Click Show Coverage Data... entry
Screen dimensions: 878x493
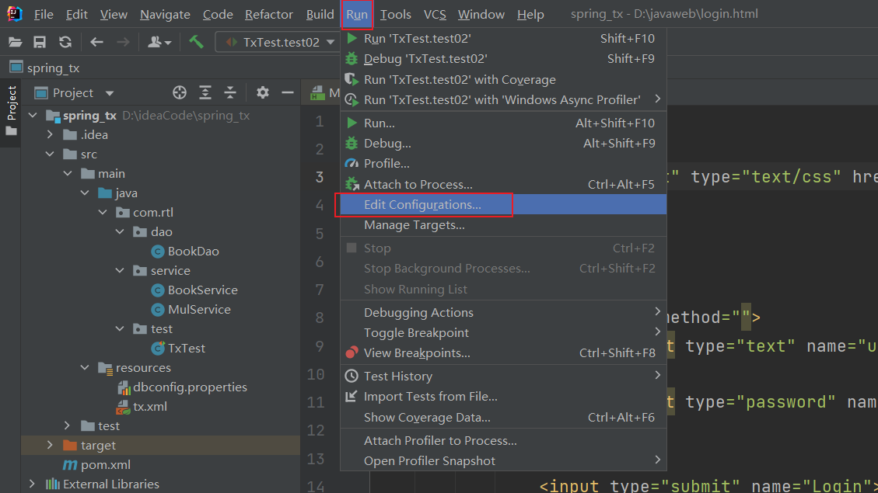[503, 418]
